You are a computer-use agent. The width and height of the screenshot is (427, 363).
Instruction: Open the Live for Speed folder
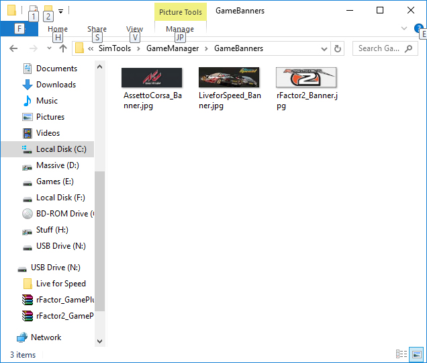tap(61, 284)
